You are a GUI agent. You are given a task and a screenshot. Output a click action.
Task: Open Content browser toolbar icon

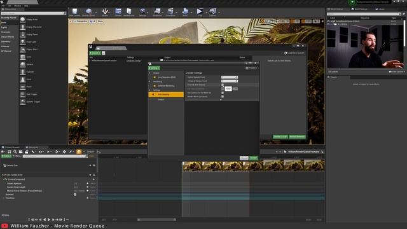[118, 12]
